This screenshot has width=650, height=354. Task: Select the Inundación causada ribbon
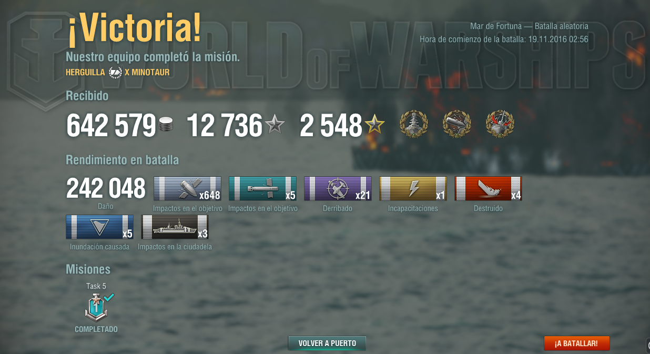[x=99, y=227]
